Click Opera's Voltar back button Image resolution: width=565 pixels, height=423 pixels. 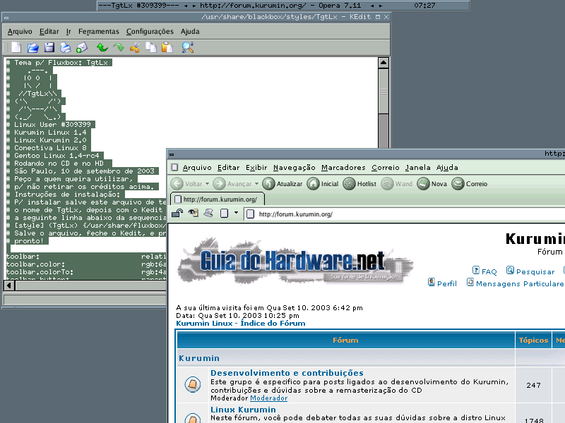coord(186,184)
